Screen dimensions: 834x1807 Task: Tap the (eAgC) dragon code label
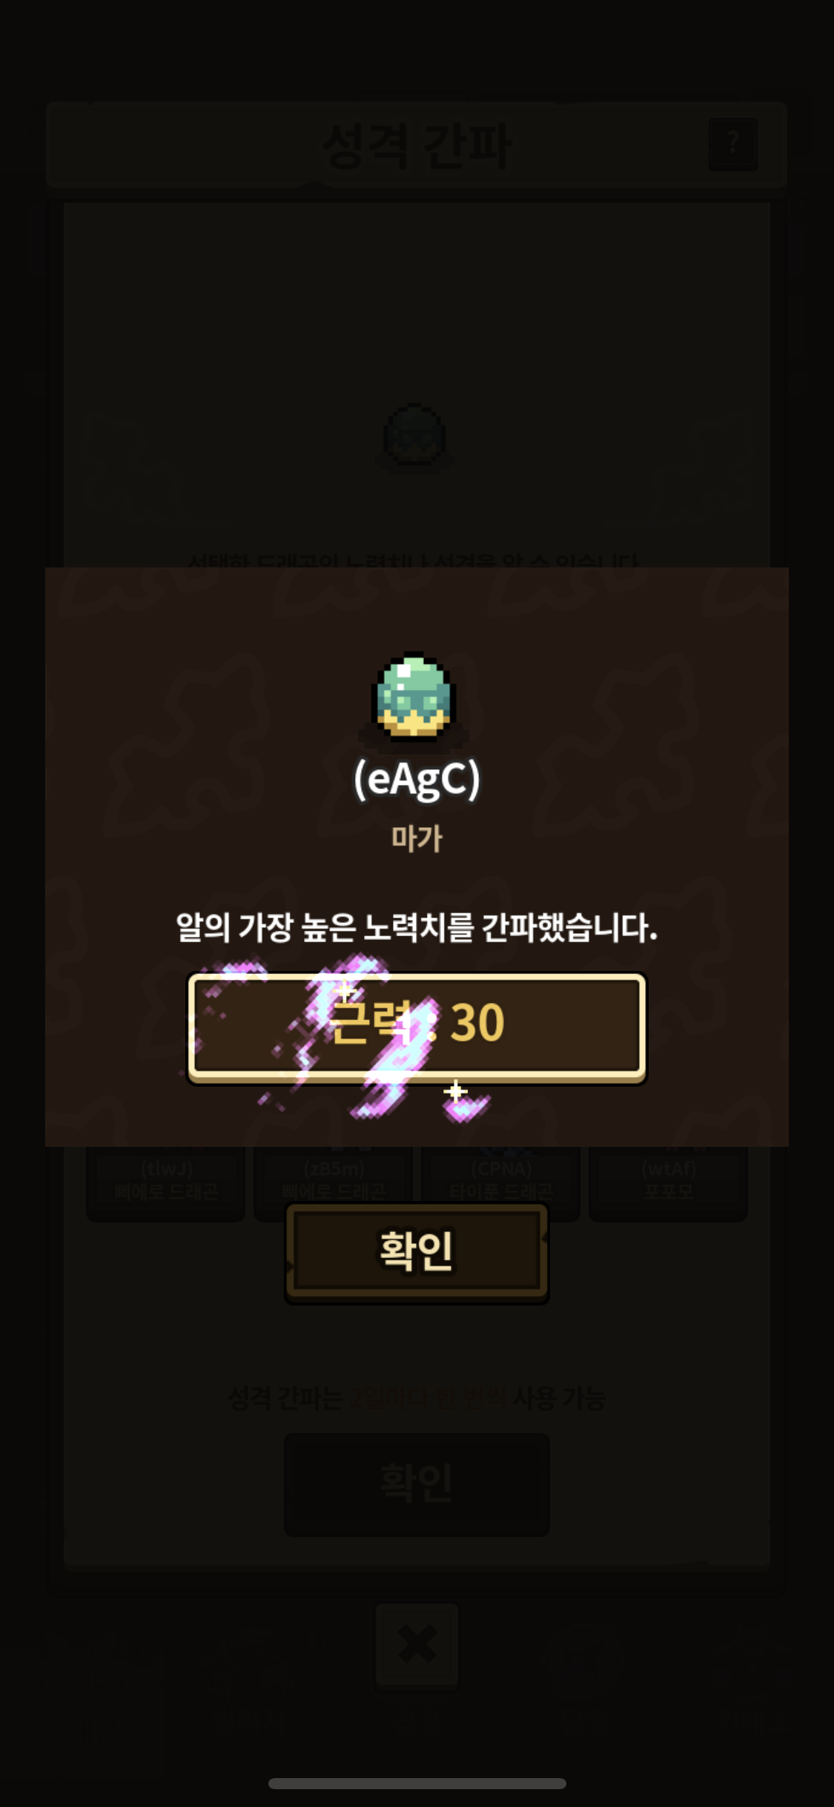coord(417,780)
